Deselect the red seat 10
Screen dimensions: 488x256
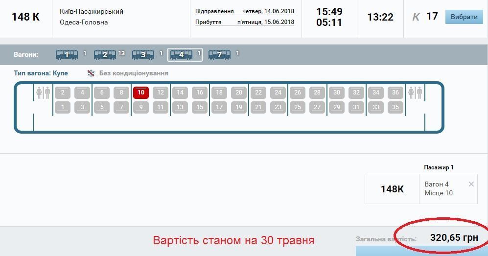point(141,93)
